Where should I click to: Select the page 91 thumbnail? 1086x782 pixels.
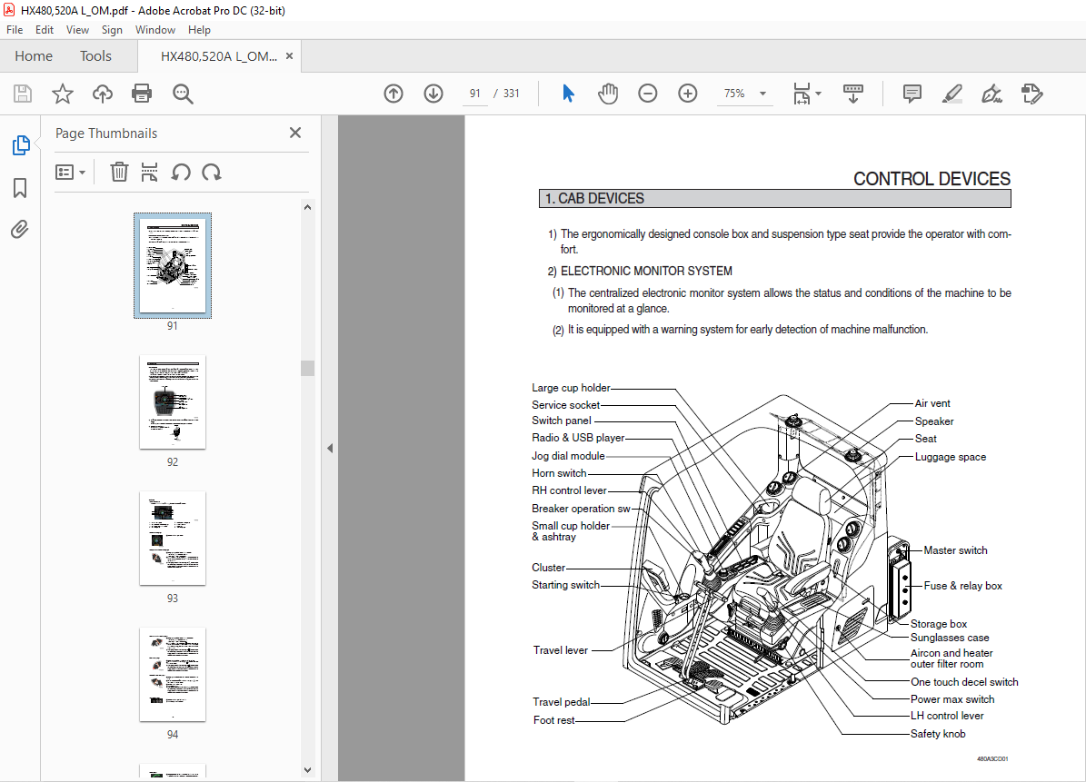tap(173, 266)
